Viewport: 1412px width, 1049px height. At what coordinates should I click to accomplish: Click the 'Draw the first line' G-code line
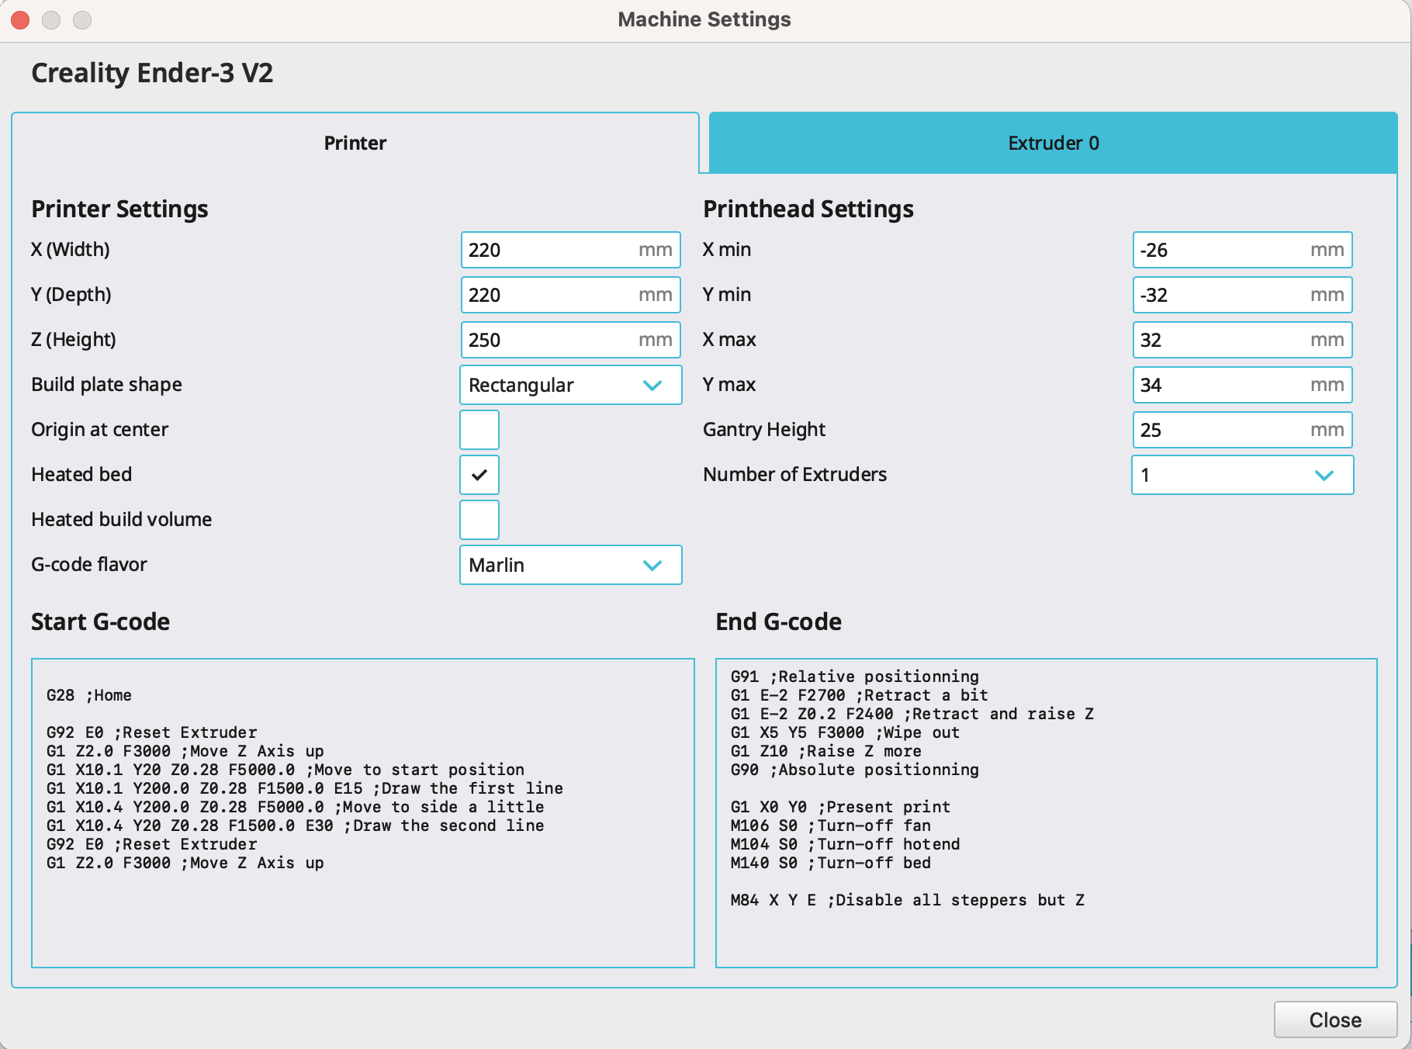[x=305, y=788]
